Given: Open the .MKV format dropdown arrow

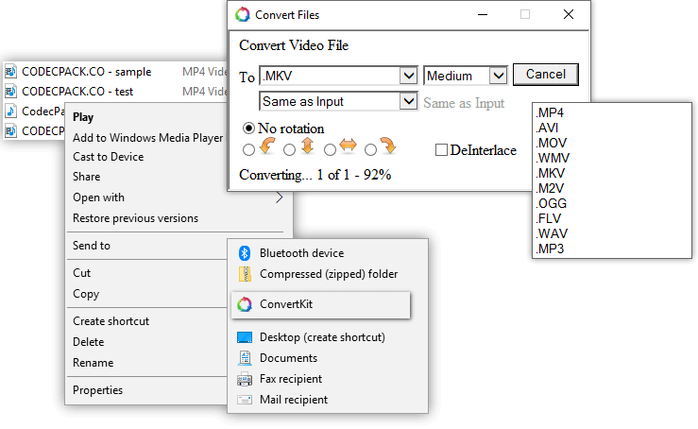Looking at the screenshot, I should (408, 76).
